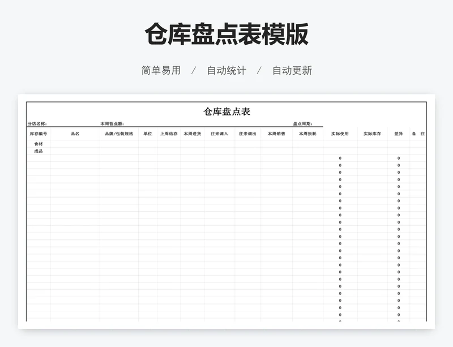Select the 本周进货 column header

193,134
